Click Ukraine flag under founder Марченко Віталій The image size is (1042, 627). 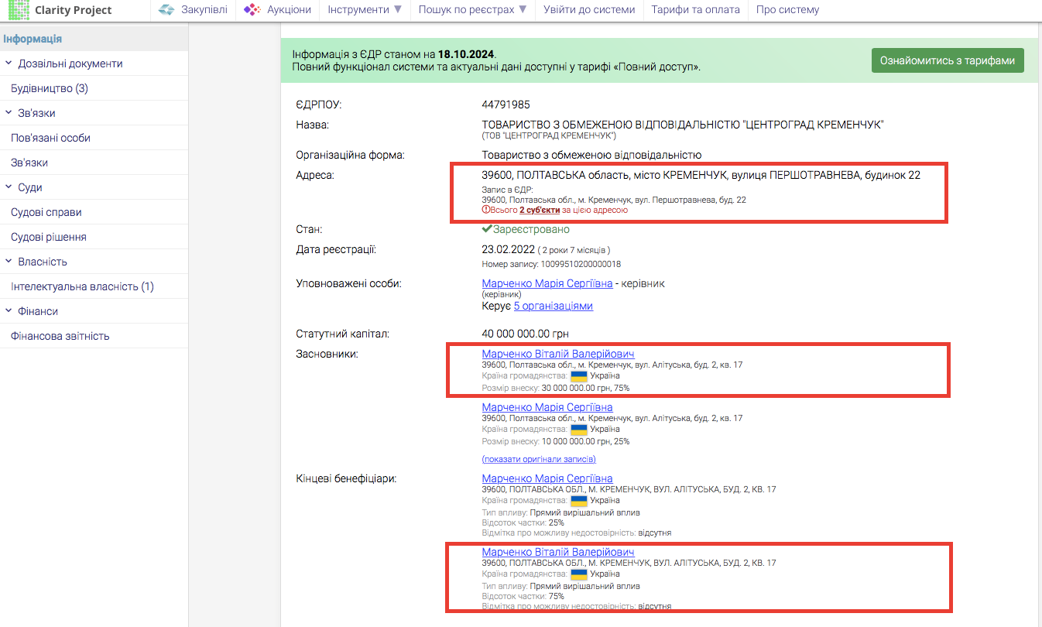click(x=578, y=376)
